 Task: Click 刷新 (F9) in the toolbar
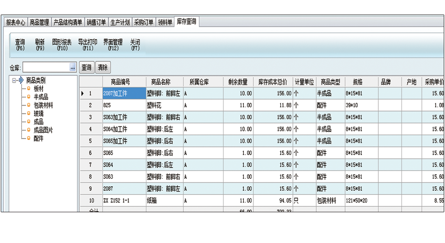point(40,45)
